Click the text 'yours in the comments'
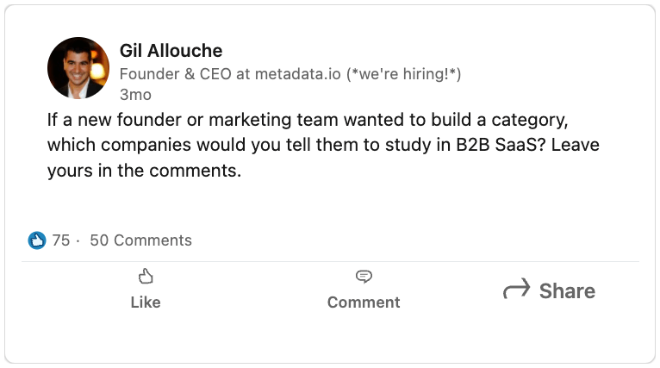Image resolution: width=660 pixels, height=368 pixels. pyautogui.click(x=144, y=171)
